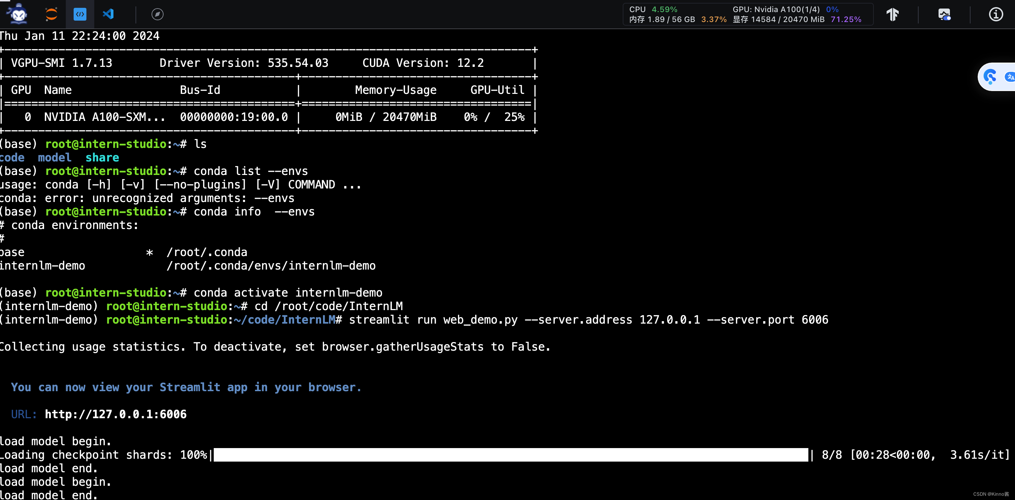Click the '/root/.conda/envs/internlm-demo' path
1015x500 pixels.
(x=271, y=266)
